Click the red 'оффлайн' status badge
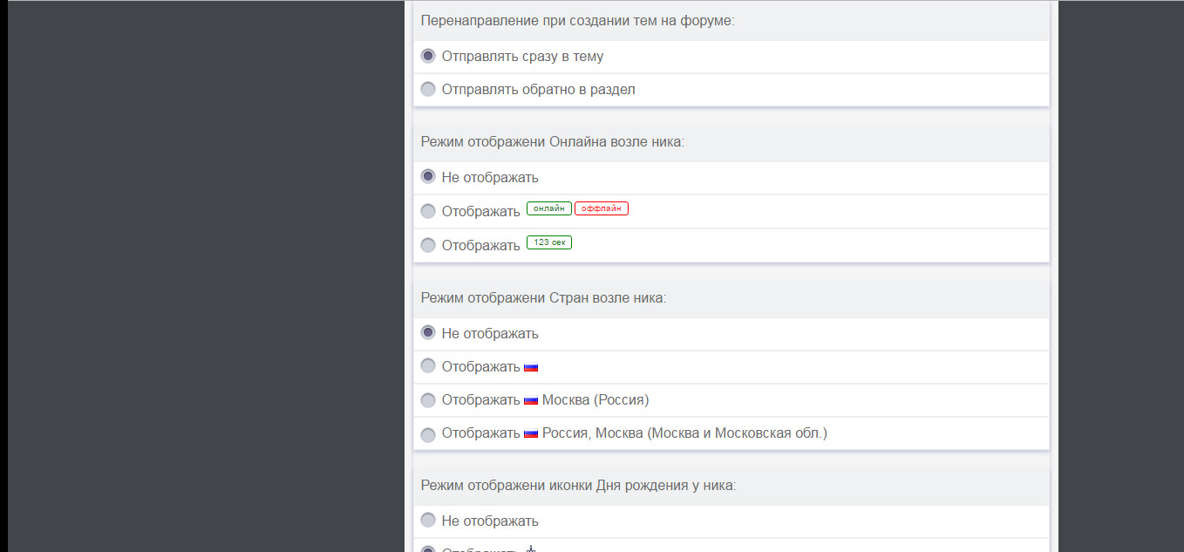The height and width of the screenshot is (552, 1184). 601,208
